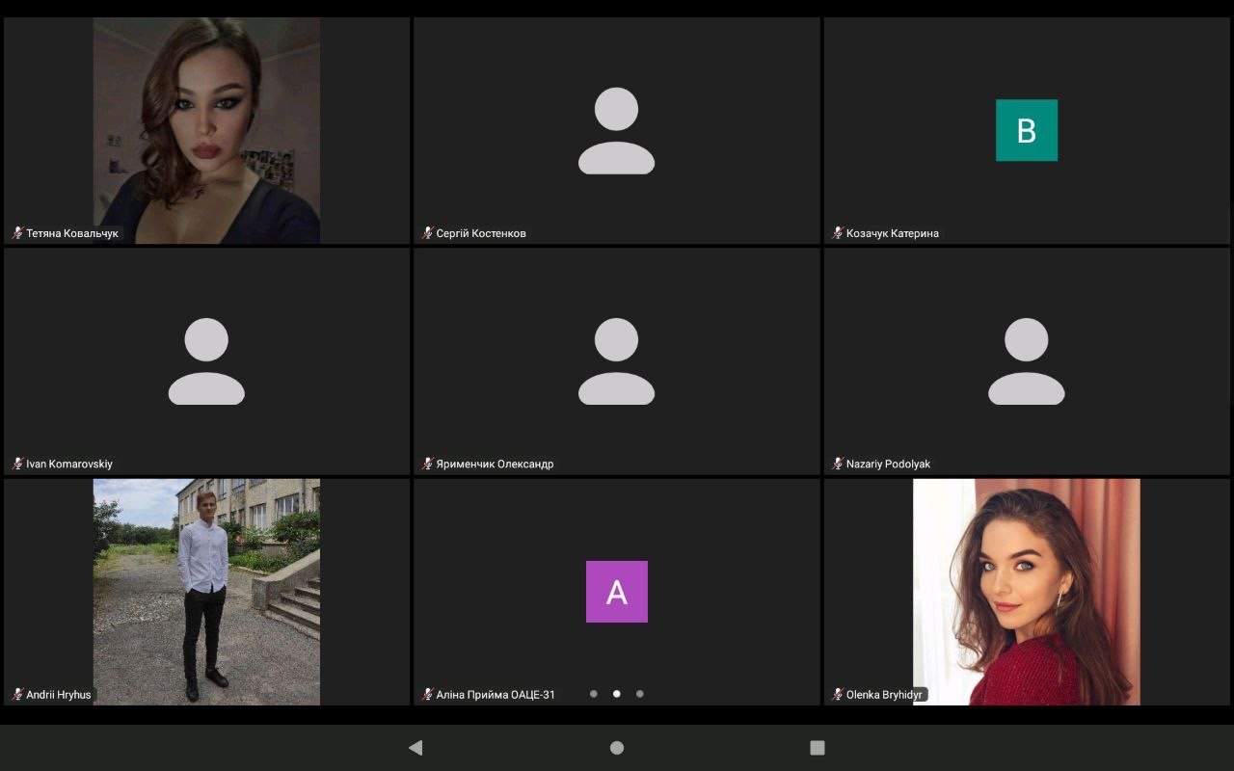The image size is (1234, 771).
Task: Click muted mic icon beside Andrii Hryhus
Action: (x=17, y=694)
